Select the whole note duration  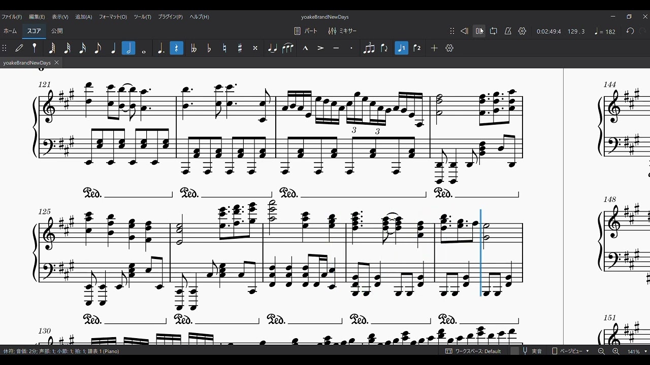(x=144, y=48)
